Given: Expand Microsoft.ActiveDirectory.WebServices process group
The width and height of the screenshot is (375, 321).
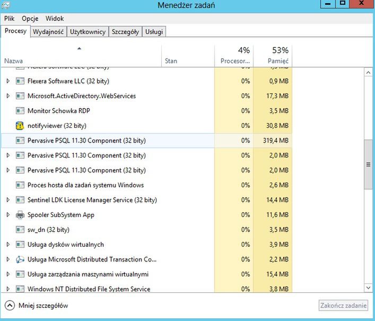Looking at the screenshot, I should coord(8,96).
